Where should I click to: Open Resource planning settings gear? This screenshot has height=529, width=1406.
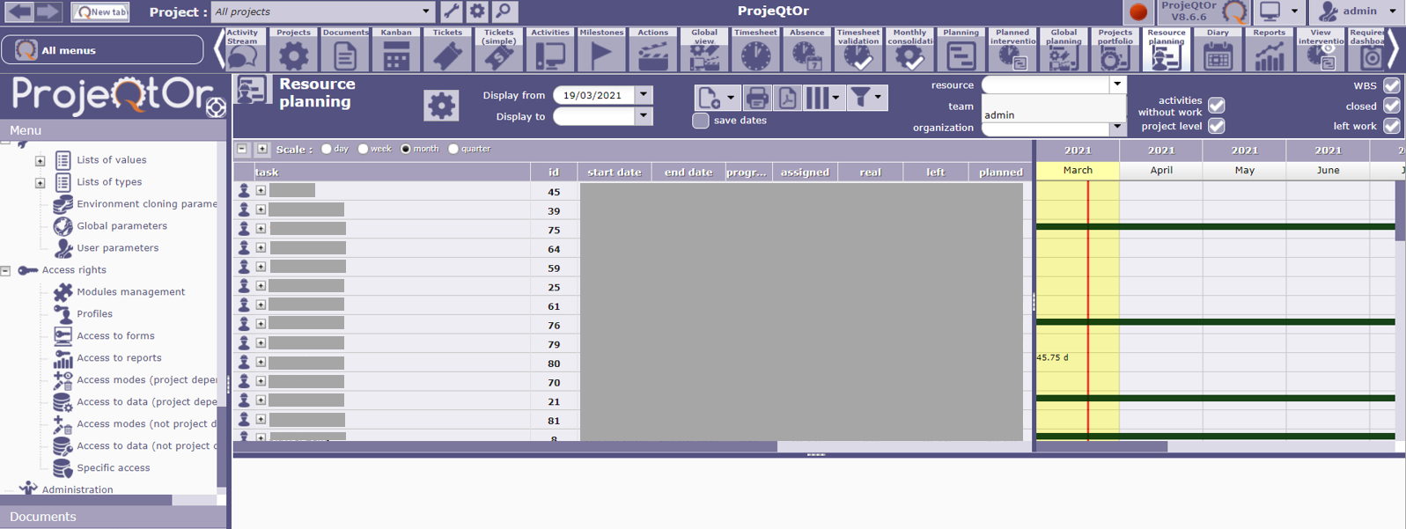click(x=441, y=106)
